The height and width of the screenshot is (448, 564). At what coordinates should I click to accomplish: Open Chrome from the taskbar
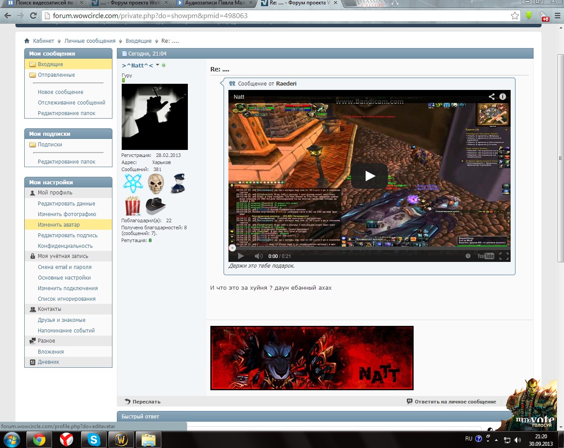[x=39, y=440]
